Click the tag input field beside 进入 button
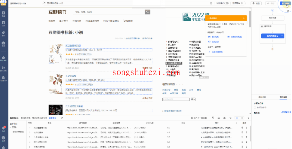This screenshot has width=292, height=149. (176, 99)
